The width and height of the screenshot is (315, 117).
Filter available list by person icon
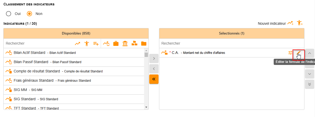[x=87, y=44]
